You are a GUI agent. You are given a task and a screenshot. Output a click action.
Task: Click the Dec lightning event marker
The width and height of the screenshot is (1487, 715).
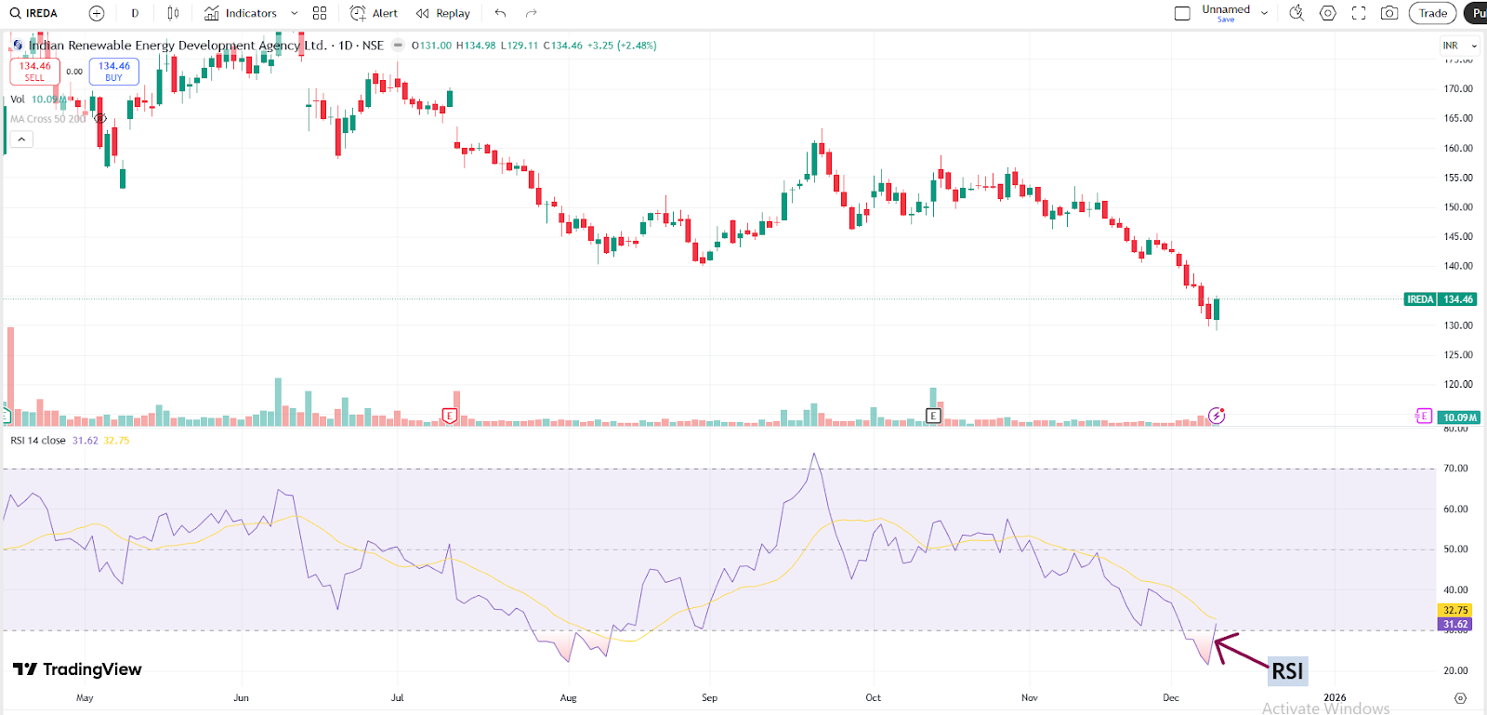[x=1217, y=416]
